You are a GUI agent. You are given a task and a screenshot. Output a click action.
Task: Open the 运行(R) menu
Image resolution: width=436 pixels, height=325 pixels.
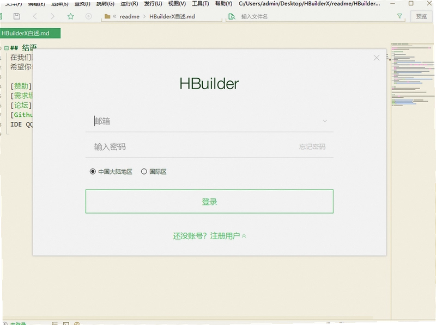(x=129, y=4)
